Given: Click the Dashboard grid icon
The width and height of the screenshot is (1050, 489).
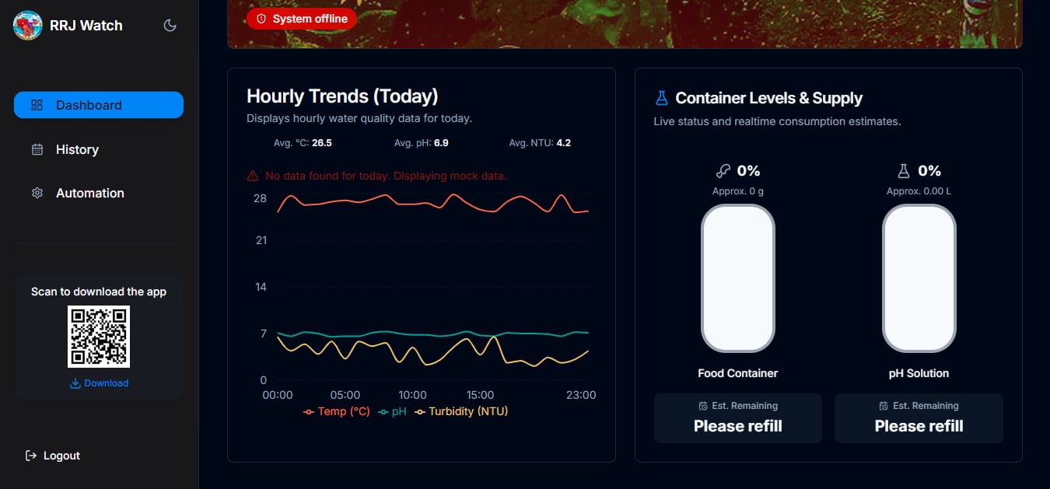Looking at the screenshot, I should pos(37,105).
